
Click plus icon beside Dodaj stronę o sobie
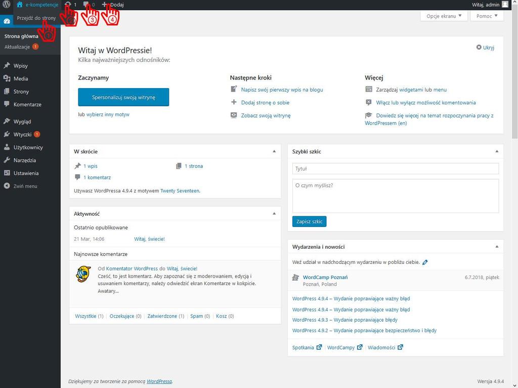[x=234, y=102]
